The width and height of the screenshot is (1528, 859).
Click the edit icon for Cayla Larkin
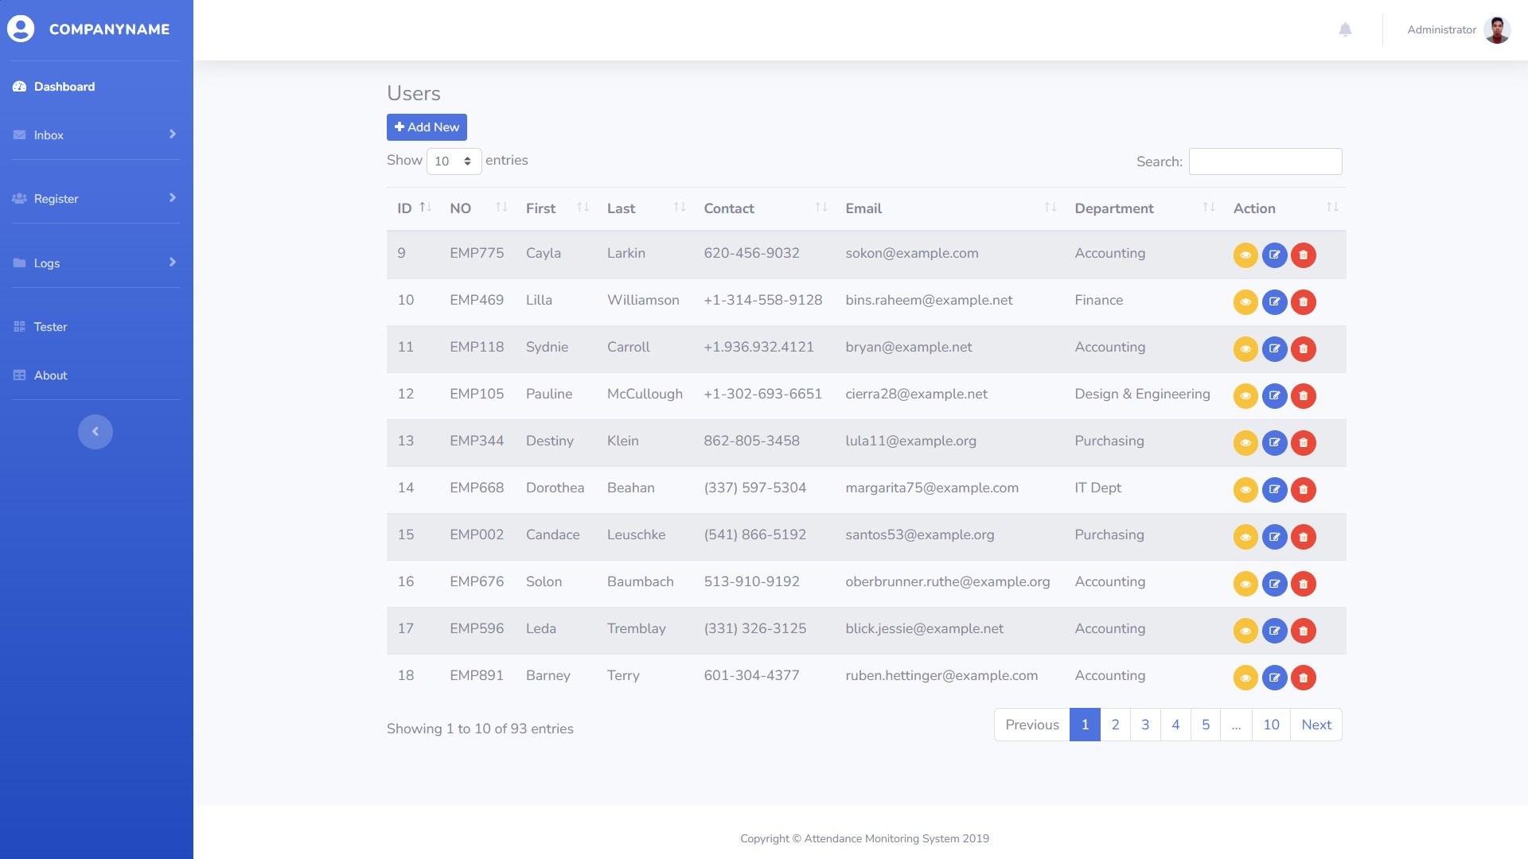pyautogui.click(x=1274, y=255)
